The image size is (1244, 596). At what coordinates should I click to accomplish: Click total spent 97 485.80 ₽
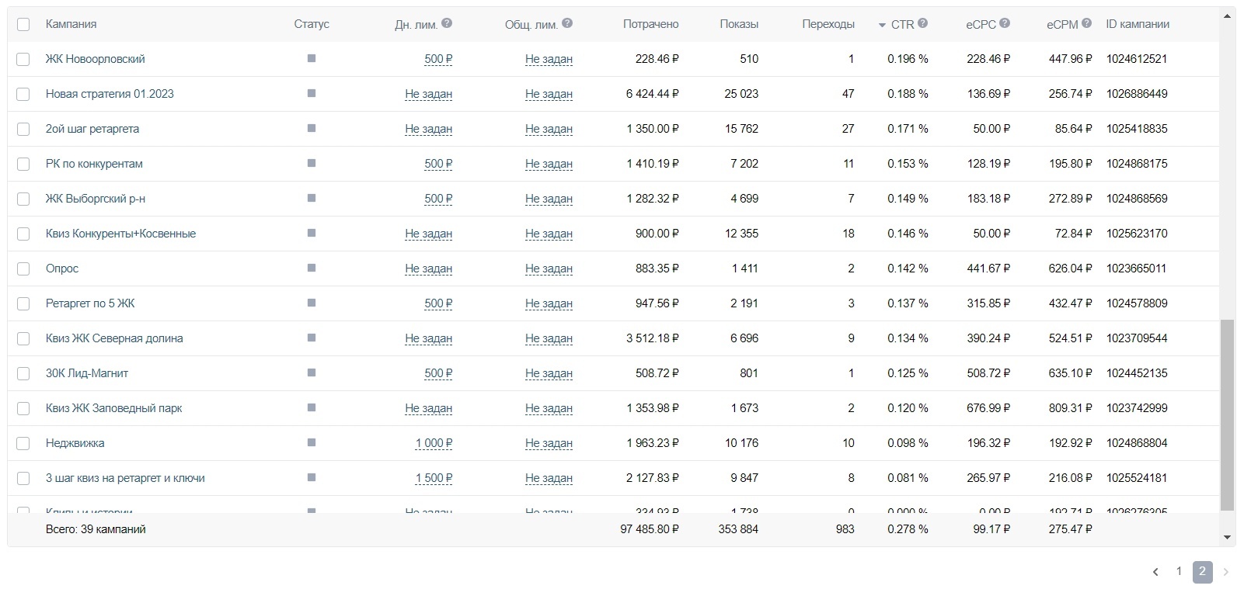point(650,529)
